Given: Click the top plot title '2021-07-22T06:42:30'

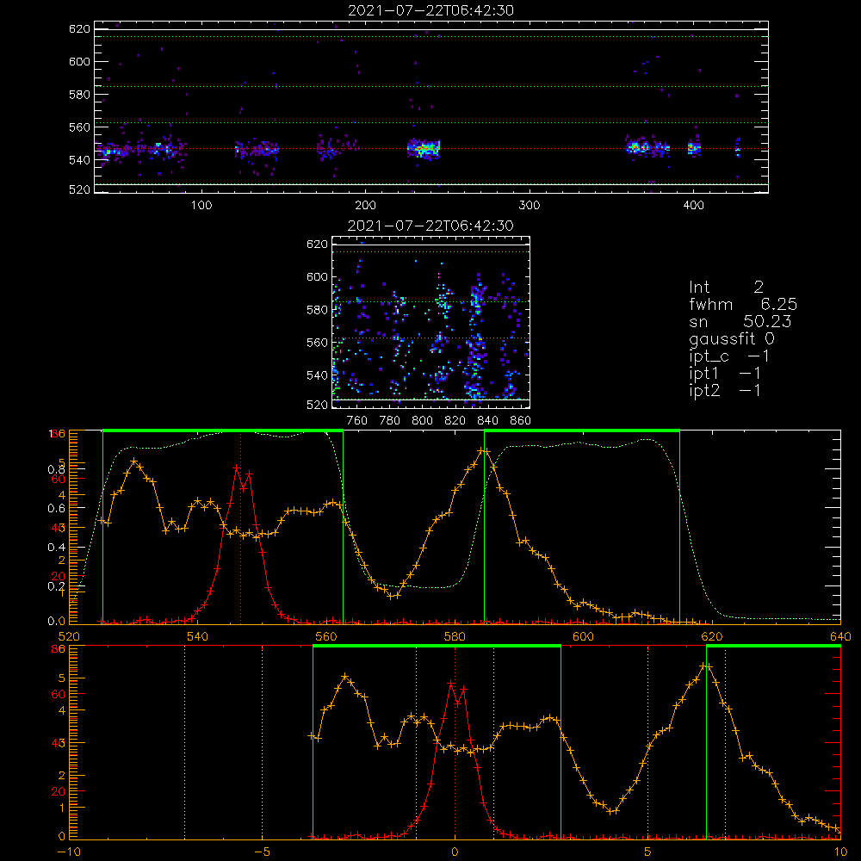Looking at the screenshot, I should (431, 10).
